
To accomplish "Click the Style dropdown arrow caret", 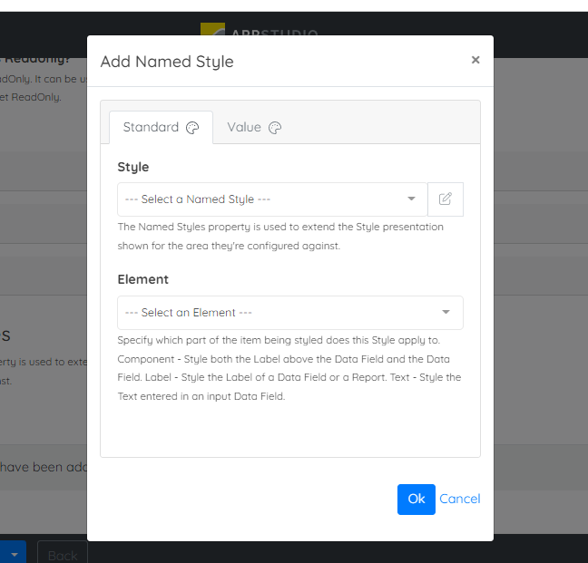I will [x=411, y=199].
